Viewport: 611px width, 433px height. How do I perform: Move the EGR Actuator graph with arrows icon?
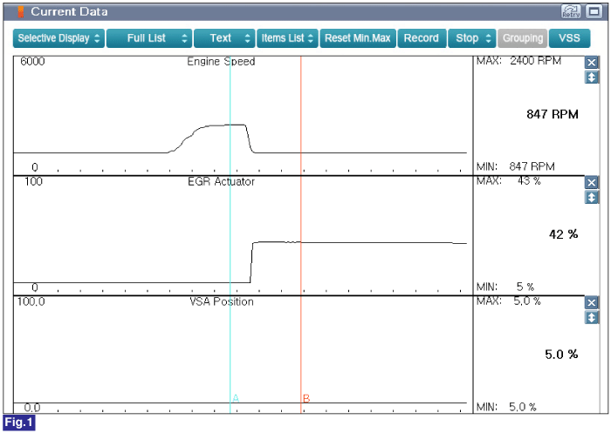coord(591,198)
